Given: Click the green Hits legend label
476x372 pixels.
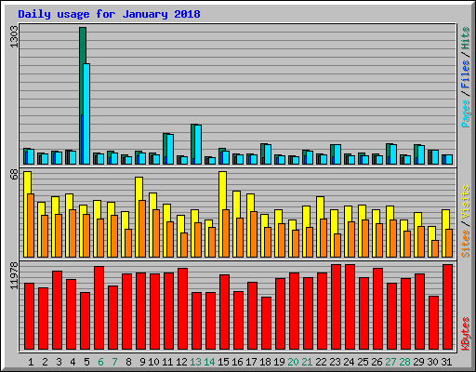Looking at the screenshot, I should point(465,38).
